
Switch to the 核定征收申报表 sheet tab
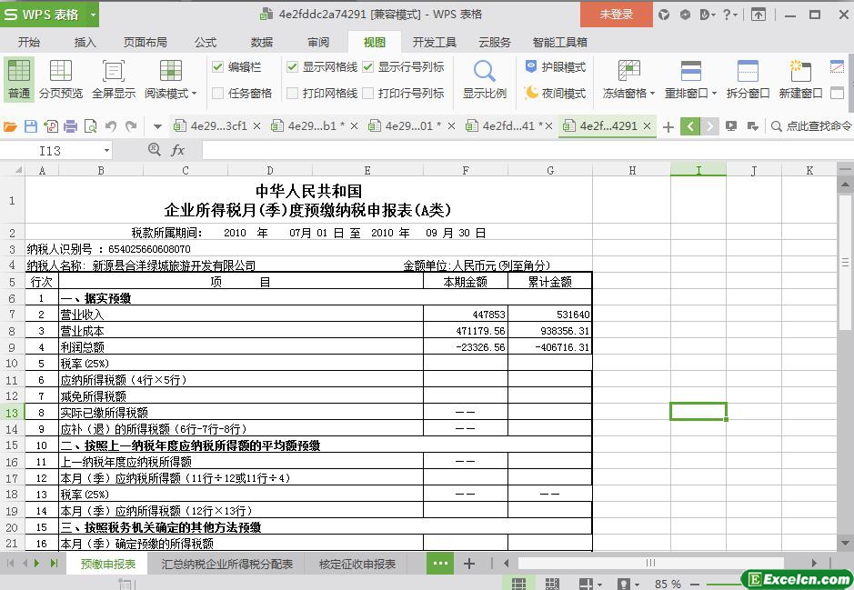tap(357, 564)
